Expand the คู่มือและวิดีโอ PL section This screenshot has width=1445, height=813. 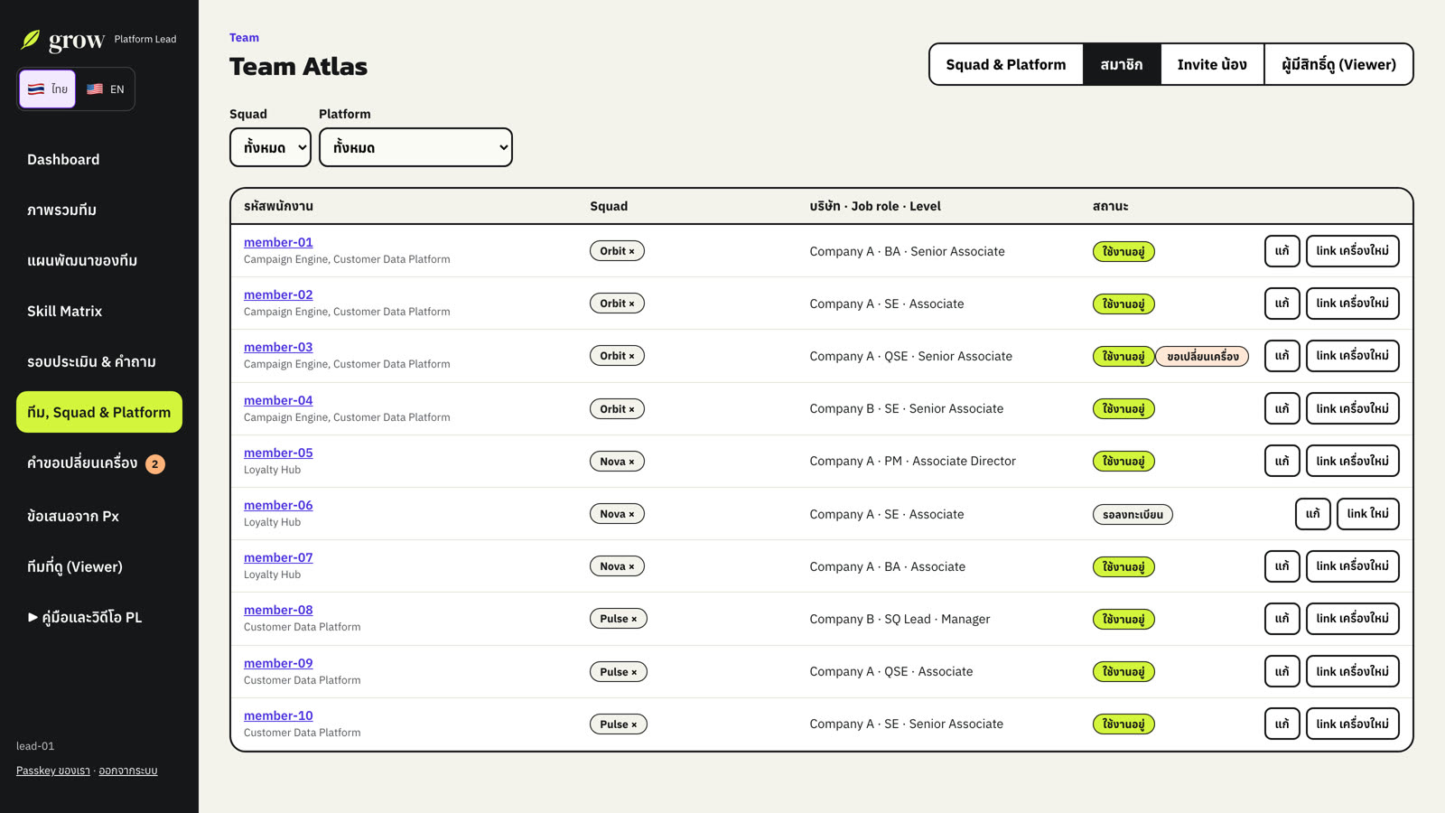tap(99, 617)
